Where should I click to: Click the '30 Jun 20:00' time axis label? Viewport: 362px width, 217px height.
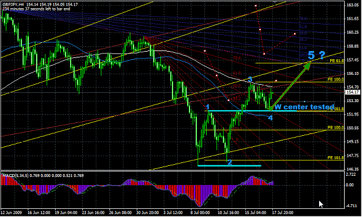tap(148, 212)
